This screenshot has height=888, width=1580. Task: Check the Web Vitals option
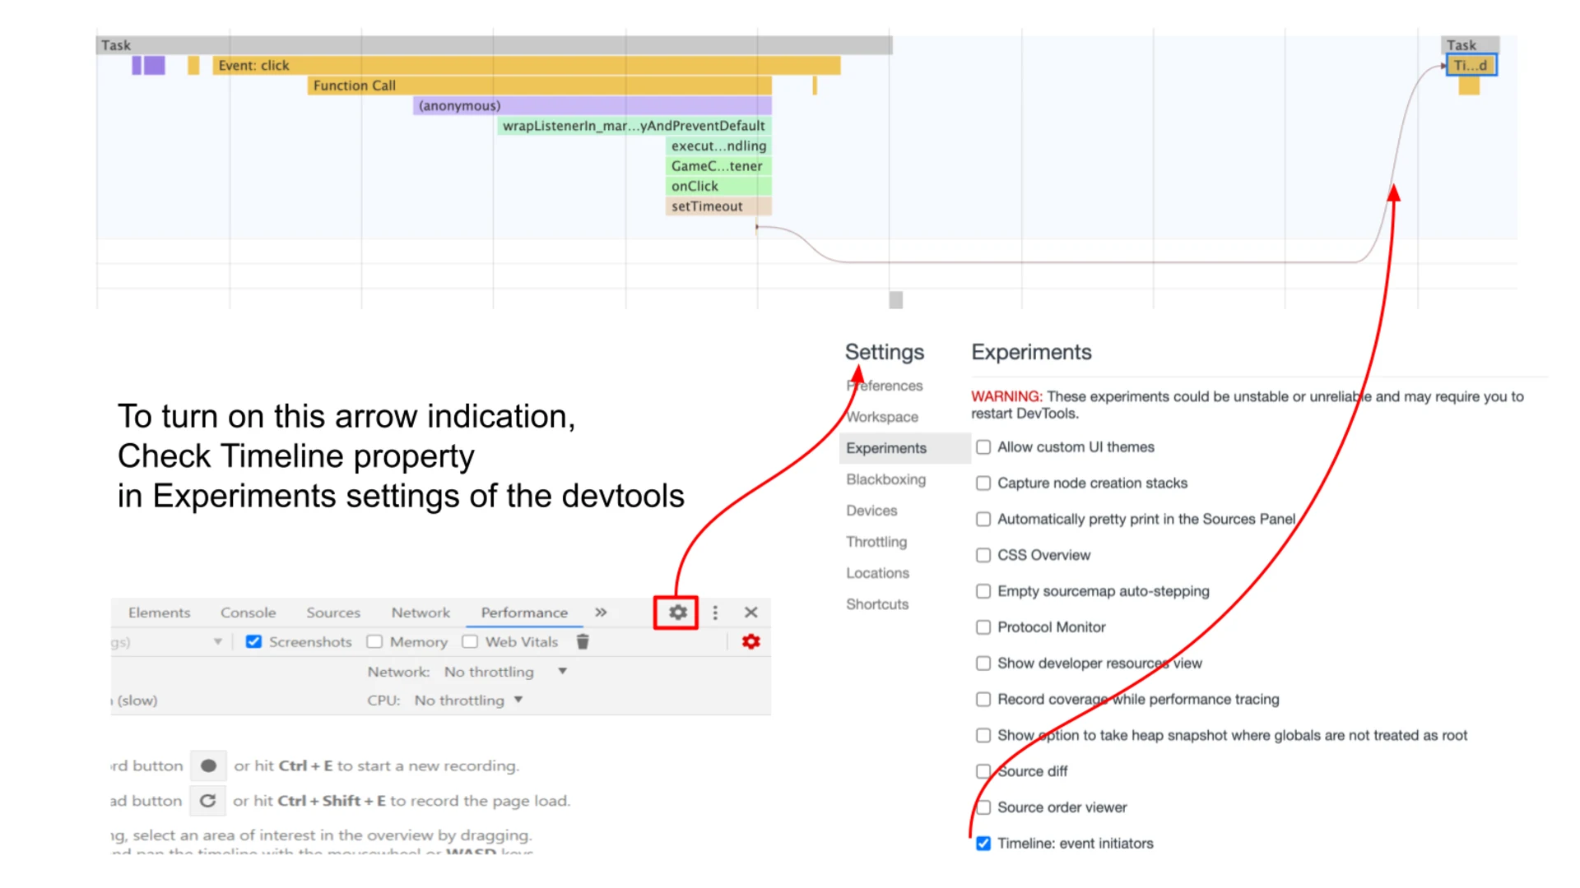(x=470, y=641)
